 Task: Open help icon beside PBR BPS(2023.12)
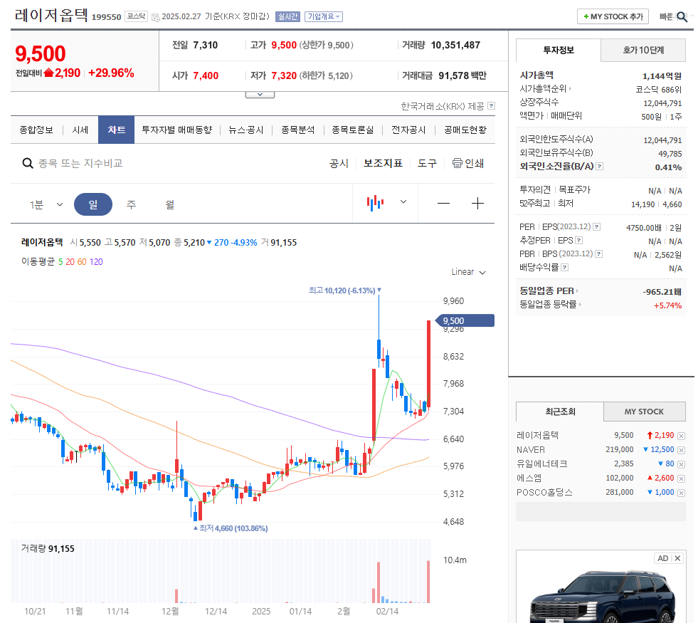click(599, 254)
